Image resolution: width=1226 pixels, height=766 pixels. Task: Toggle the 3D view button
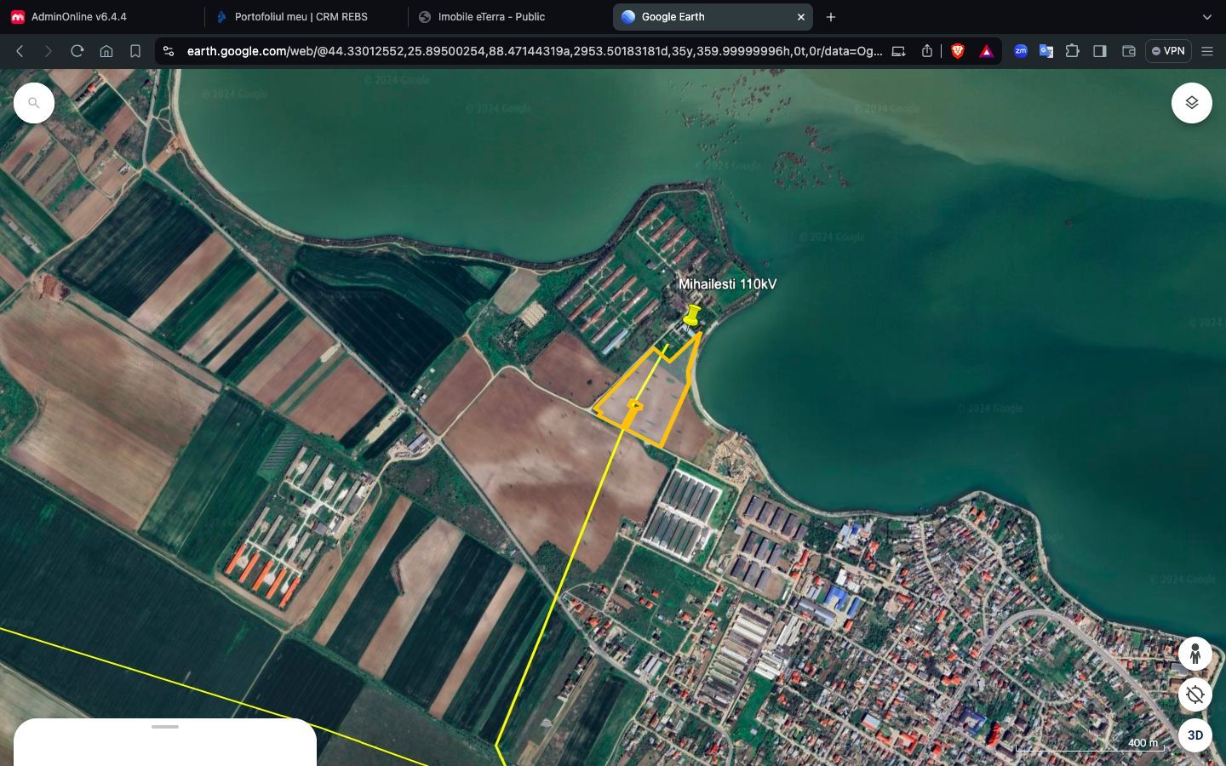click(1194, 735)
